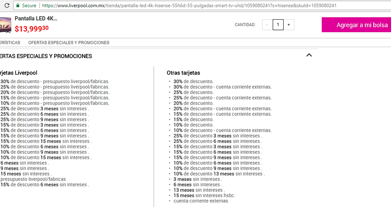391x212 pixels.
Task: Click the Secure padlock icon in address bar
Action: pyautogui.click(x=18, y=5)
